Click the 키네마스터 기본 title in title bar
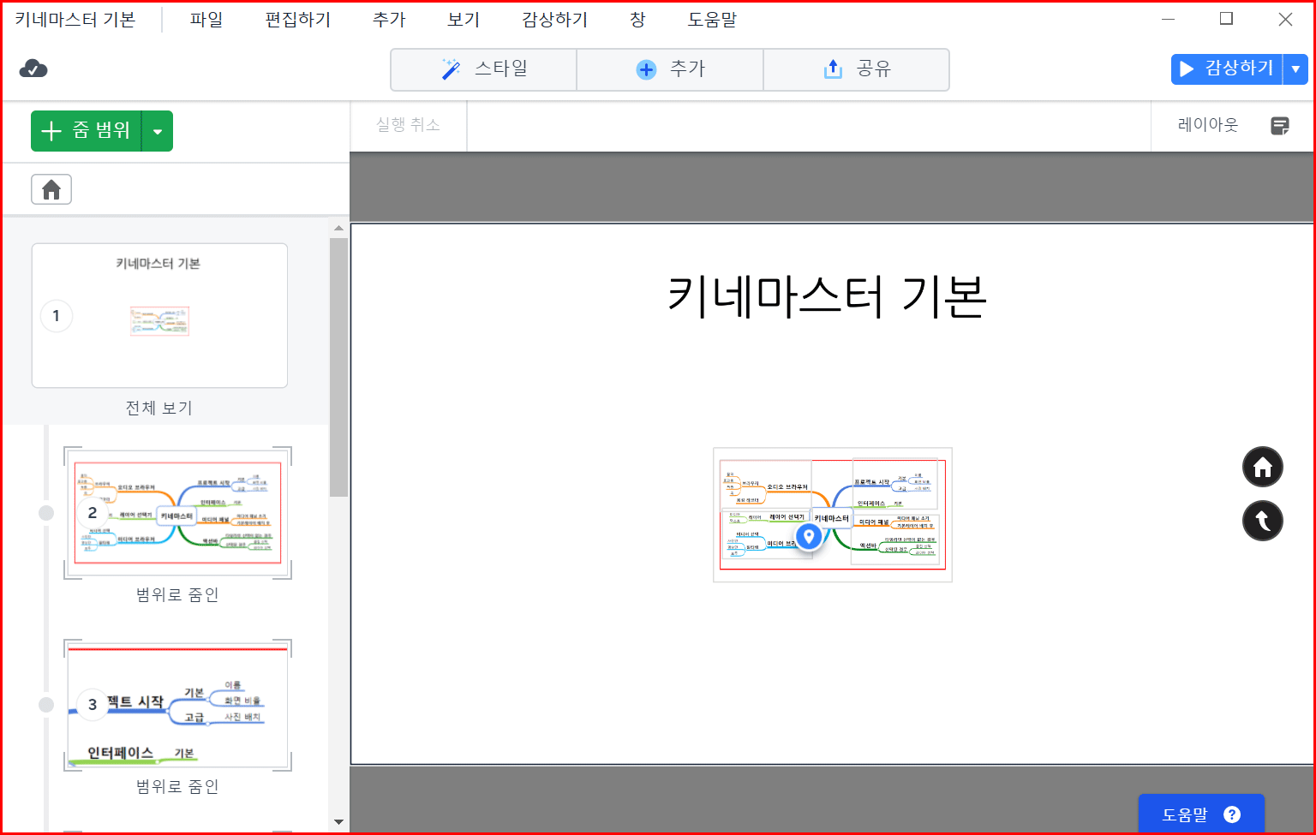 [75, 20]
